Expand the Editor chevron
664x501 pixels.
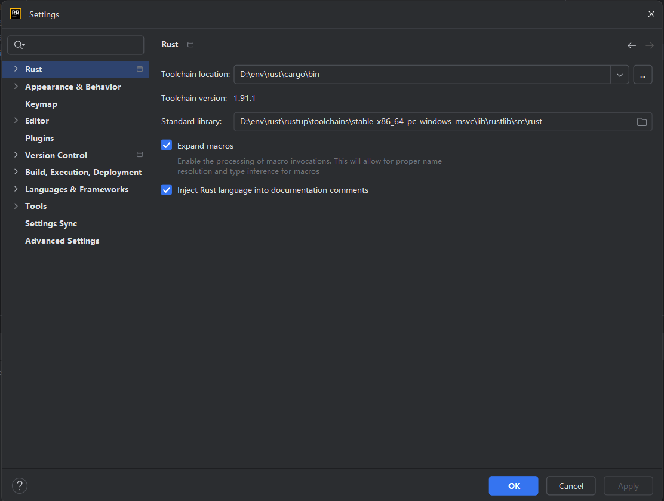point(16,121)
